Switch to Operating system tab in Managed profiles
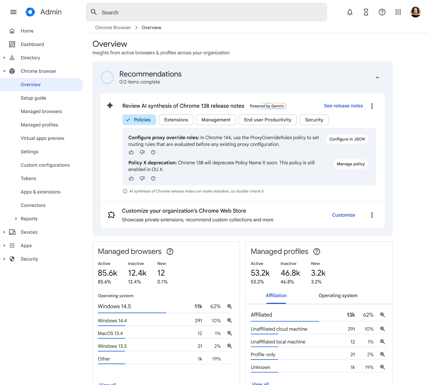429x385 pixels. click(338, 295)
